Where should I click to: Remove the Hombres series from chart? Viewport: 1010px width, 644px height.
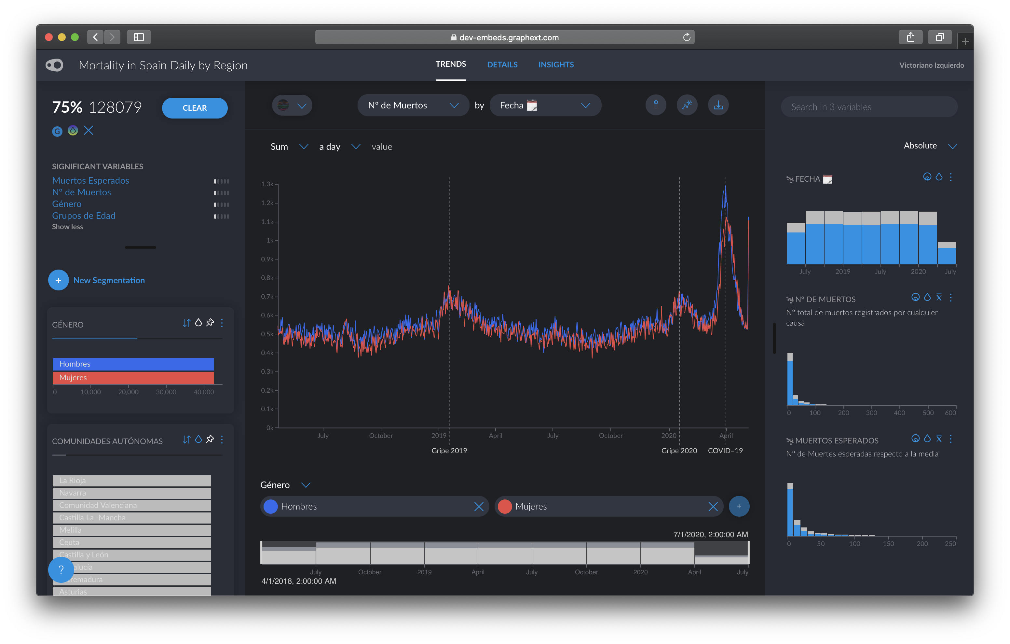(x=479, y=507)
